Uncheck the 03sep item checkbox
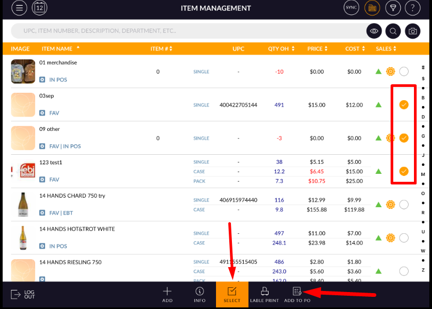 [x=404, y=105]
